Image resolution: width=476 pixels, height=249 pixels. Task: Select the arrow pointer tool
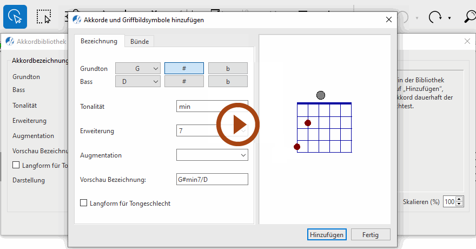pos(15,17)
